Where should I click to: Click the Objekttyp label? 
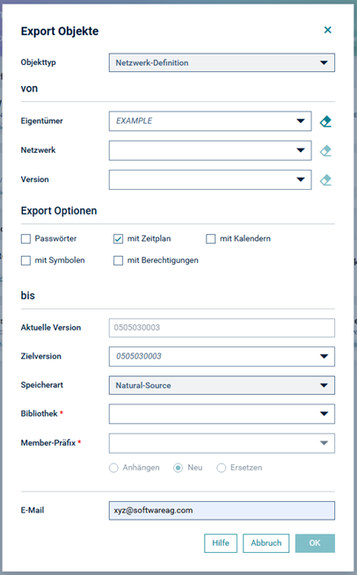(x=39, y=62)
